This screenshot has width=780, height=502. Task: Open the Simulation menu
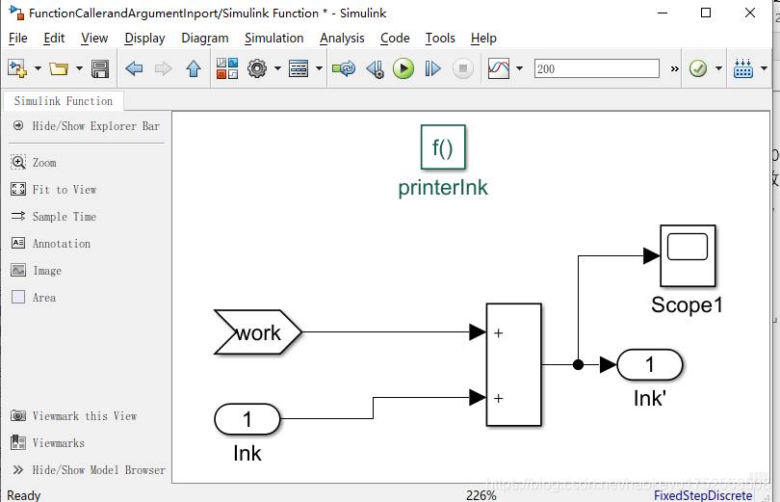coord(274,39)
